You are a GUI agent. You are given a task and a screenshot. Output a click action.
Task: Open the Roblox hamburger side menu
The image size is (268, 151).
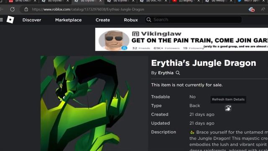(1, 20)
